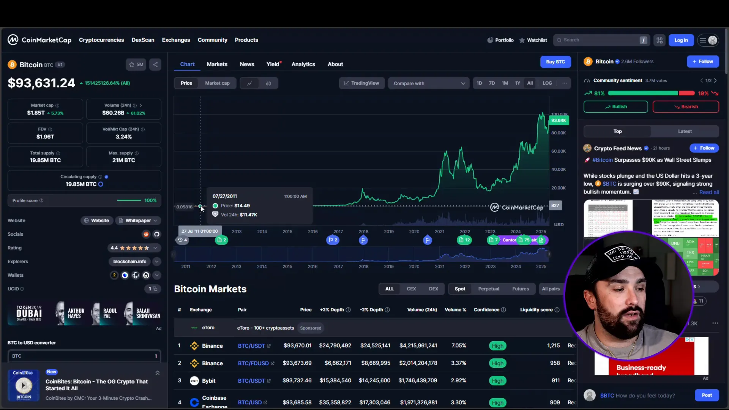This screenshot has width=729, height=410.
Task: Set chart range to 1Y
Action: 518,83
